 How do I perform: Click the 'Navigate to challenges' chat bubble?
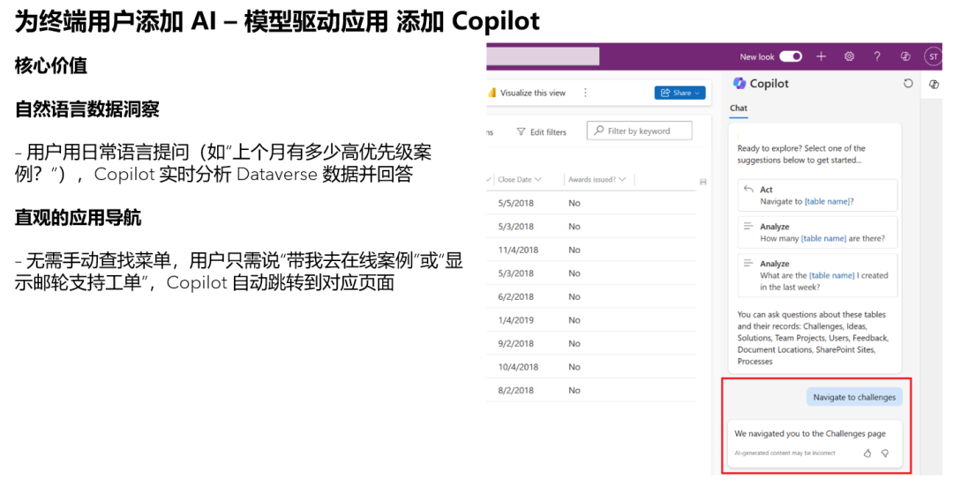(x=854, y=397)
